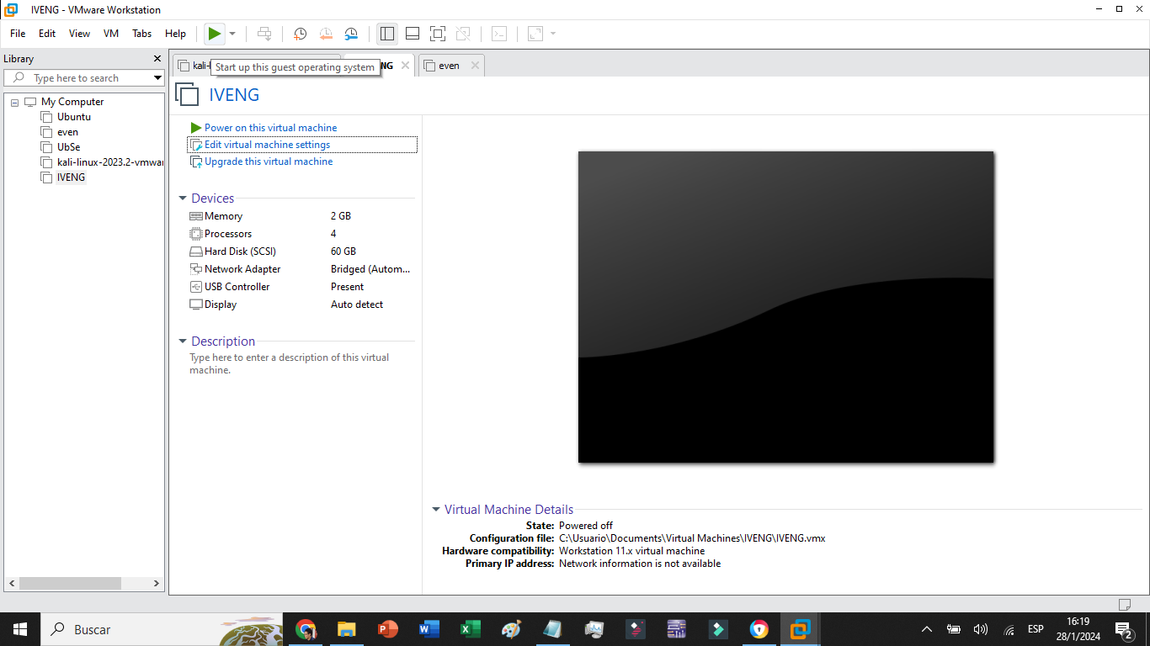Click Send Ctrl+Alt+Del toolbar icon
The width and height of the screenshot is (1150, 646).
coord(264,34)
